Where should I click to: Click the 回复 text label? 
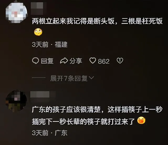tap(47, 61)
